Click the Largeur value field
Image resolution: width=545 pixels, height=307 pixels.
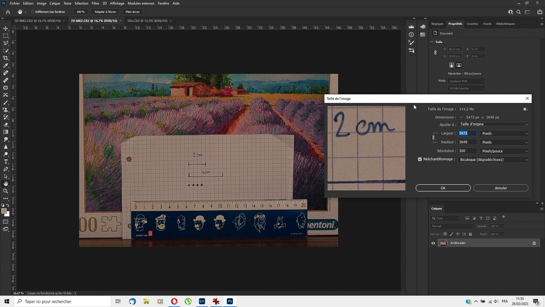pyautogui.click(x=467, y=133)
